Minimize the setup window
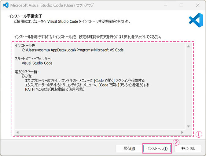206x156 pixels. (166, 5)
